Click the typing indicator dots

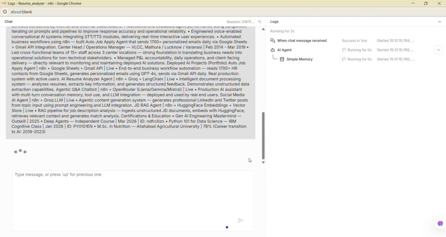20,151
